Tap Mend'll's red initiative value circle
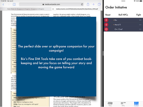 (x=106, y=25)
